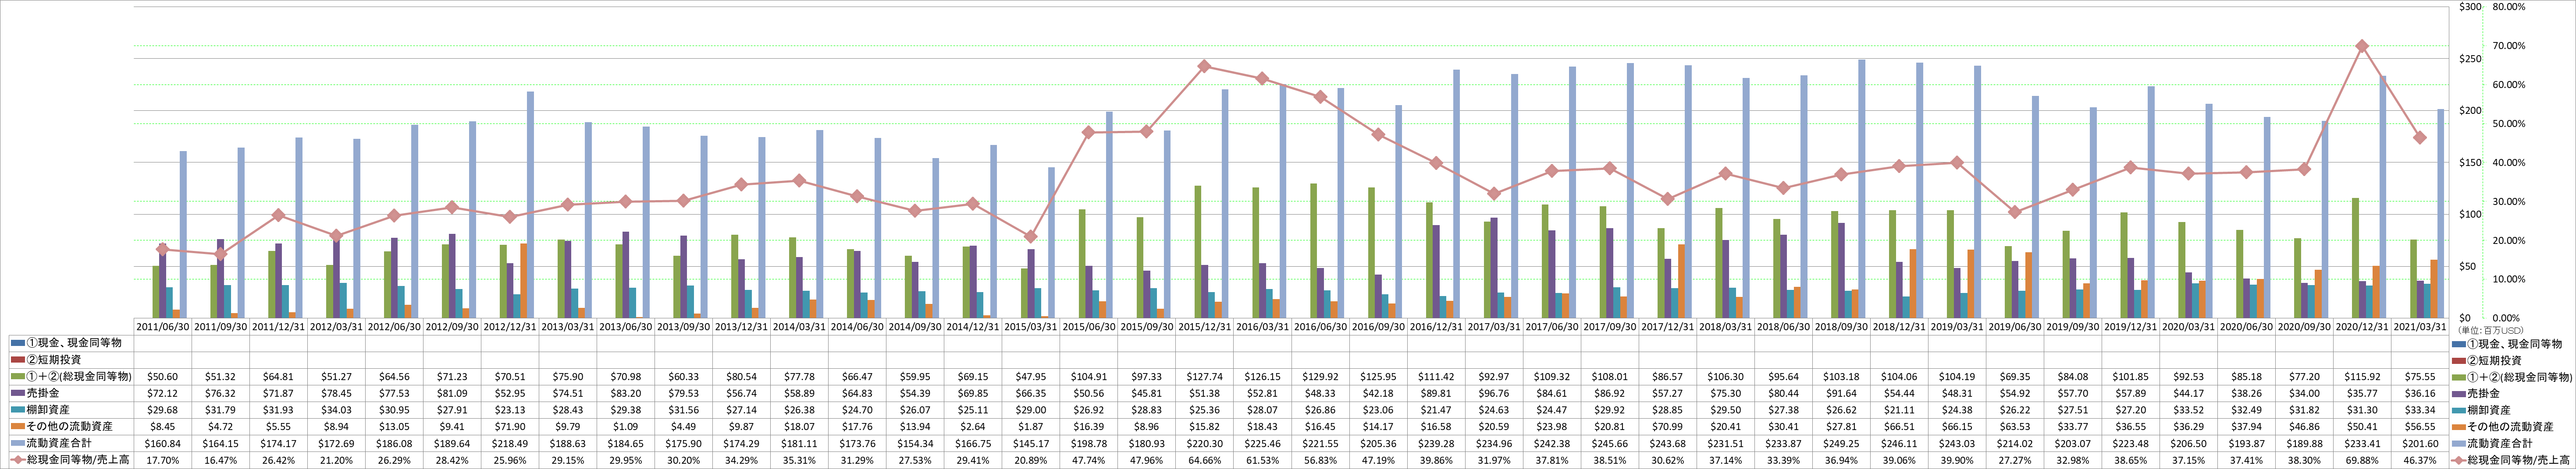The height and width of the screenshot is (469, 2576).
Task: Click the line marker peak at 2015/12/31
Action: click(x=1204, y=66)
